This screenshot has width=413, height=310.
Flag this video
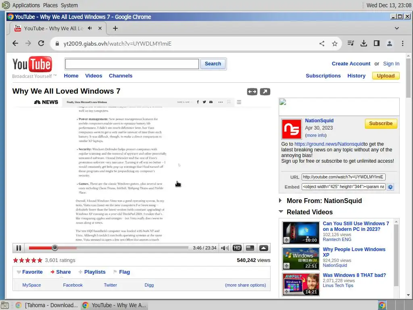121,272
